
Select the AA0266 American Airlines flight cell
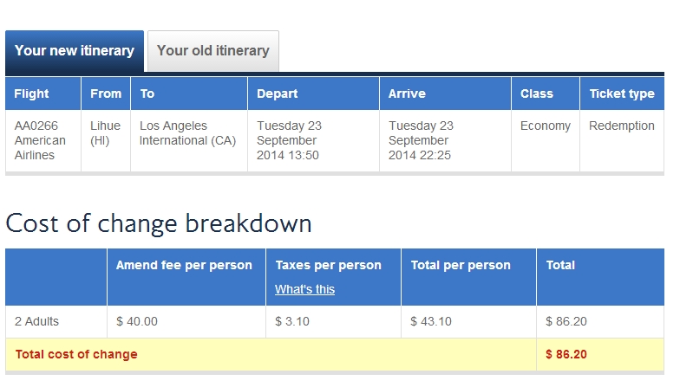coord(43,140)
